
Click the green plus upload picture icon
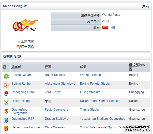19,42
